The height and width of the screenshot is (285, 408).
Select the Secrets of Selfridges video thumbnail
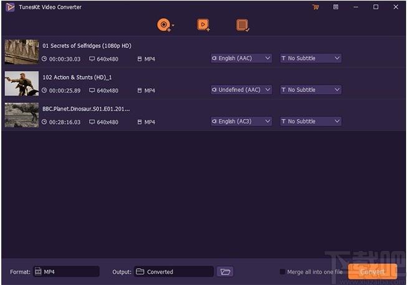(22, 52)
